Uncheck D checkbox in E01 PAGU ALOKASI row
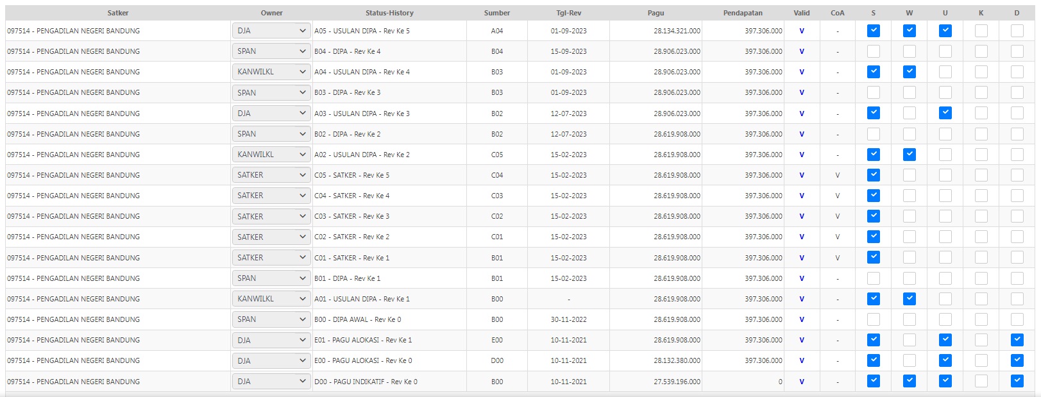 [1017, 340]
